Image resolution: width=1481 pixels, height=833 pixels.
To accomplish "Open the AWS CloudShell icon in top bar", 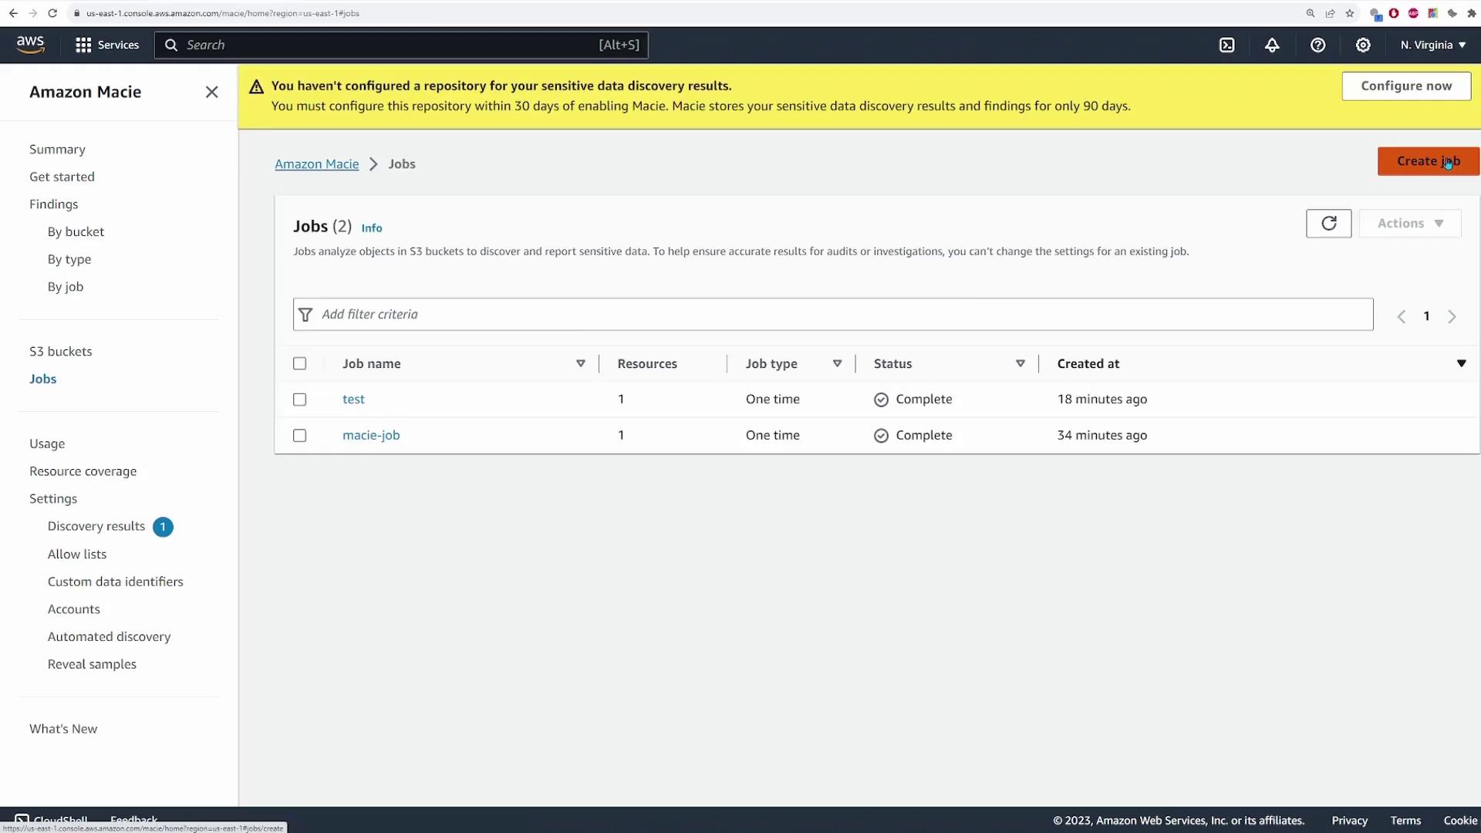I will [1226, 45].
